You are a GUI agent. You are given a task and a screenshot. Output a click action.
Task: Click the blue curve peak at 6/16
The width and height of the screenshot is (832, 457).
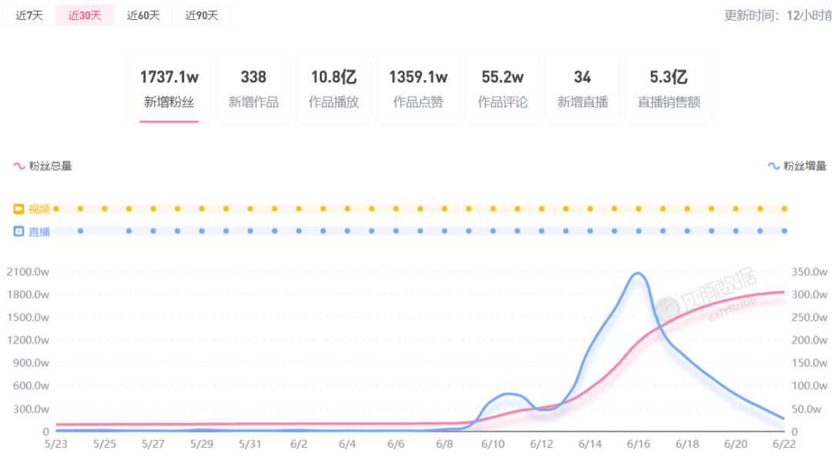point(638,273)
